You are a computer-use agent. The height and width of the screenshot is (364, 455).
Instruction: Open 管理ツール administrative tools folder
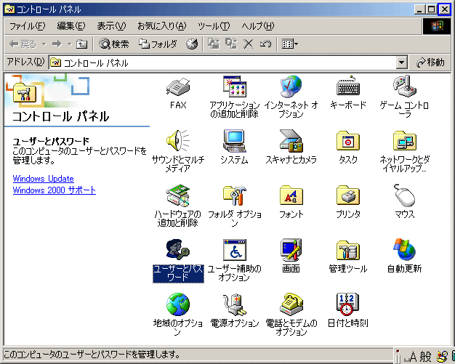(x=348, y=250)
